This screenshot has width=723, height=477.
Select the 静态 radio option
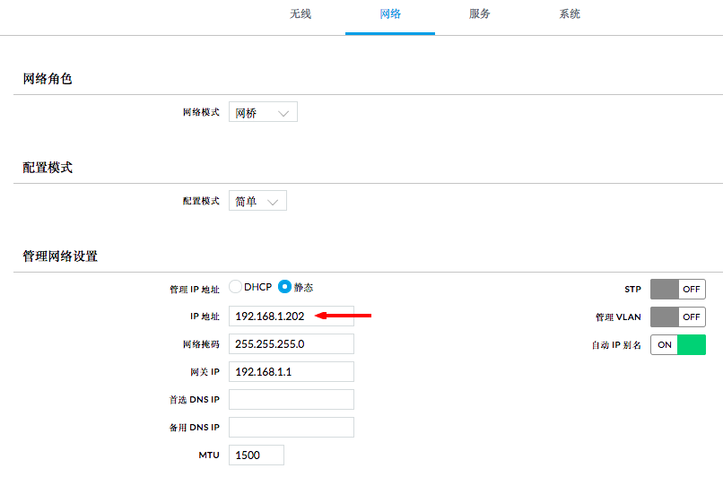tap(284, 287)
